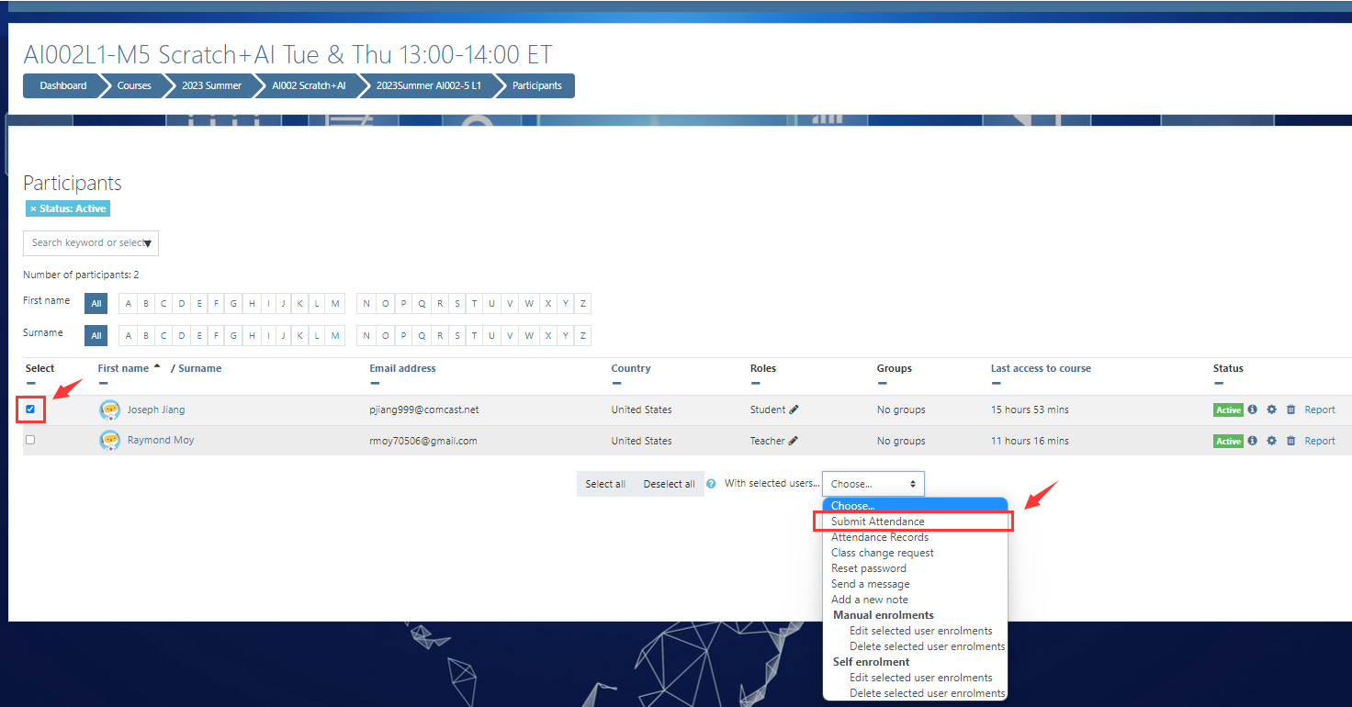Choose Submit Attendance from the dropdown list
1352x707 pixels.
(x=877, y=522)
